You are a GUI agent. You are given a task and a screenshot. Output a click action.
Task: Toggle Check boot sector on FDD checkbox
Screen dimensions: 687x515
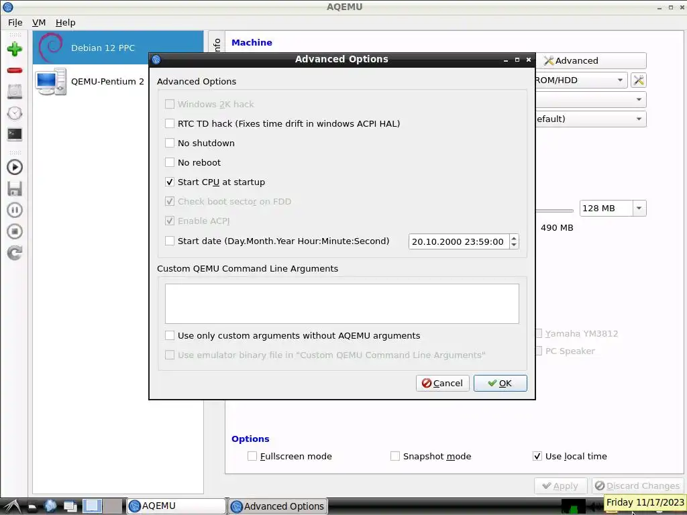(170, 201)
